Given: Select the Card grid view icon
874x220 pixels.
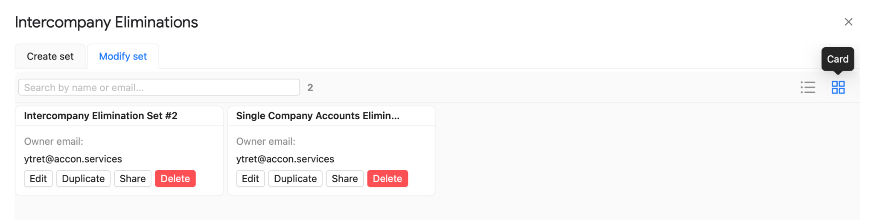Looking at the screenshot, I should pyautogui.click(x=838, y=87).
